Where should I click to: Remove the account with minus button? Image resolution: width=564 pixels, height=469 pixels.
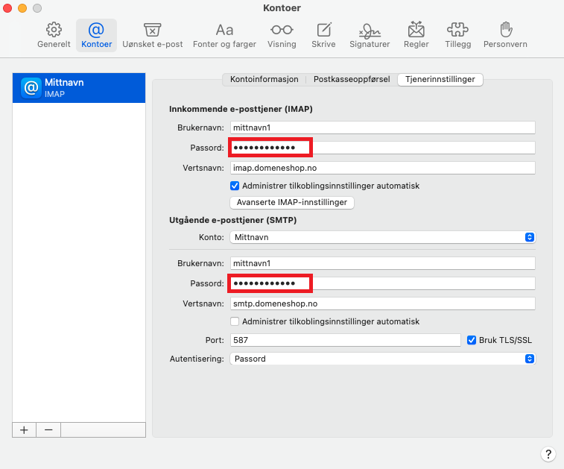point(48,429)
